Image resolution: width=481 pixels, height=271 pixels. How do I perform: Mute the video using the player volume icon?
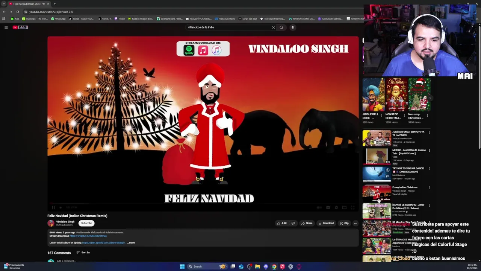pyautogui.click(x=61, y=207)
